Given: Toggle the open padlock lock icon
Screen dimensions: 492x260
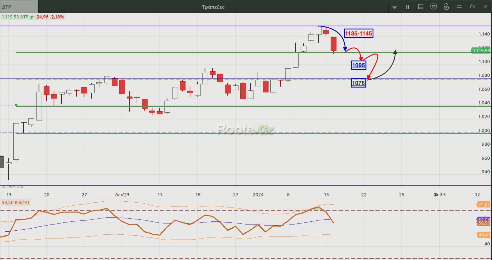Looking at the screenshot, I should (x=446, y=7).
